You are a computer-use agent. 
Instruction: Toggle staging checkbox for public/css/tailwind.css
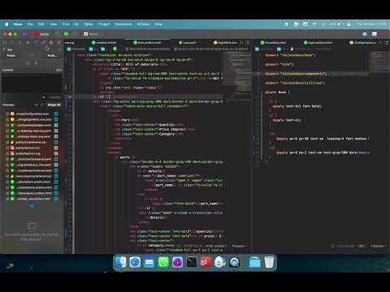click(x=56, y=142)
